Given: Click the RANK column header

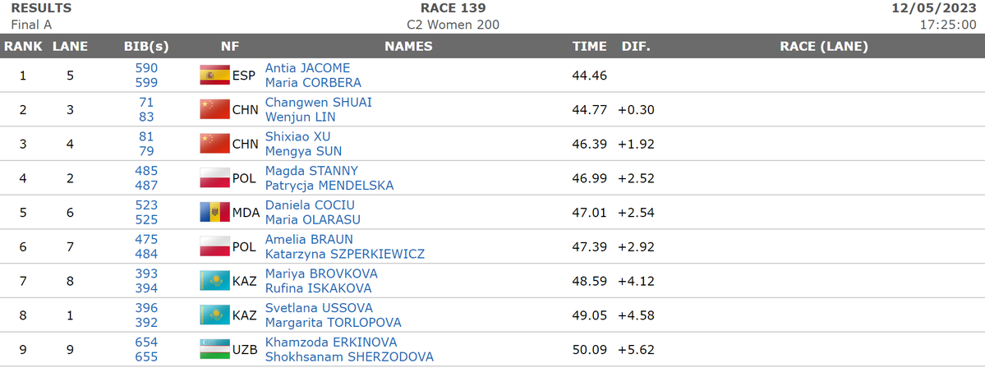Looking at the screenshot, I should [x=23, y=47].
